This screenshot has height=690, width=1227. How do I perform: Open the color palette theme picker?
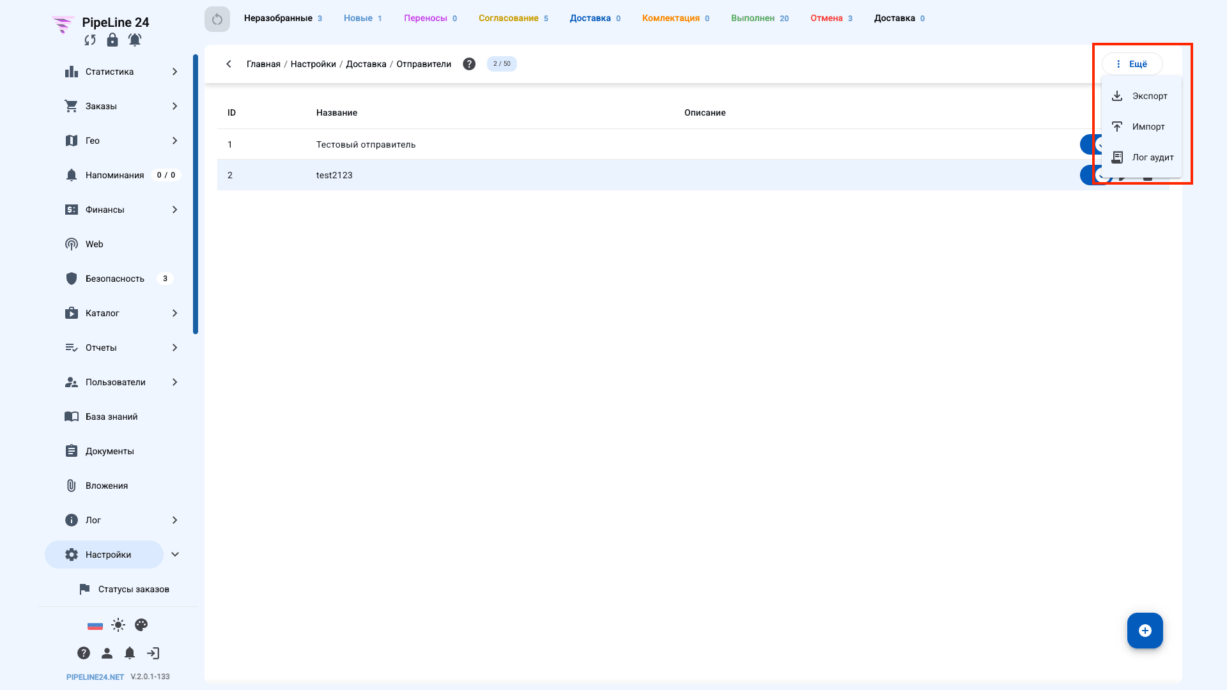(141, 625)
